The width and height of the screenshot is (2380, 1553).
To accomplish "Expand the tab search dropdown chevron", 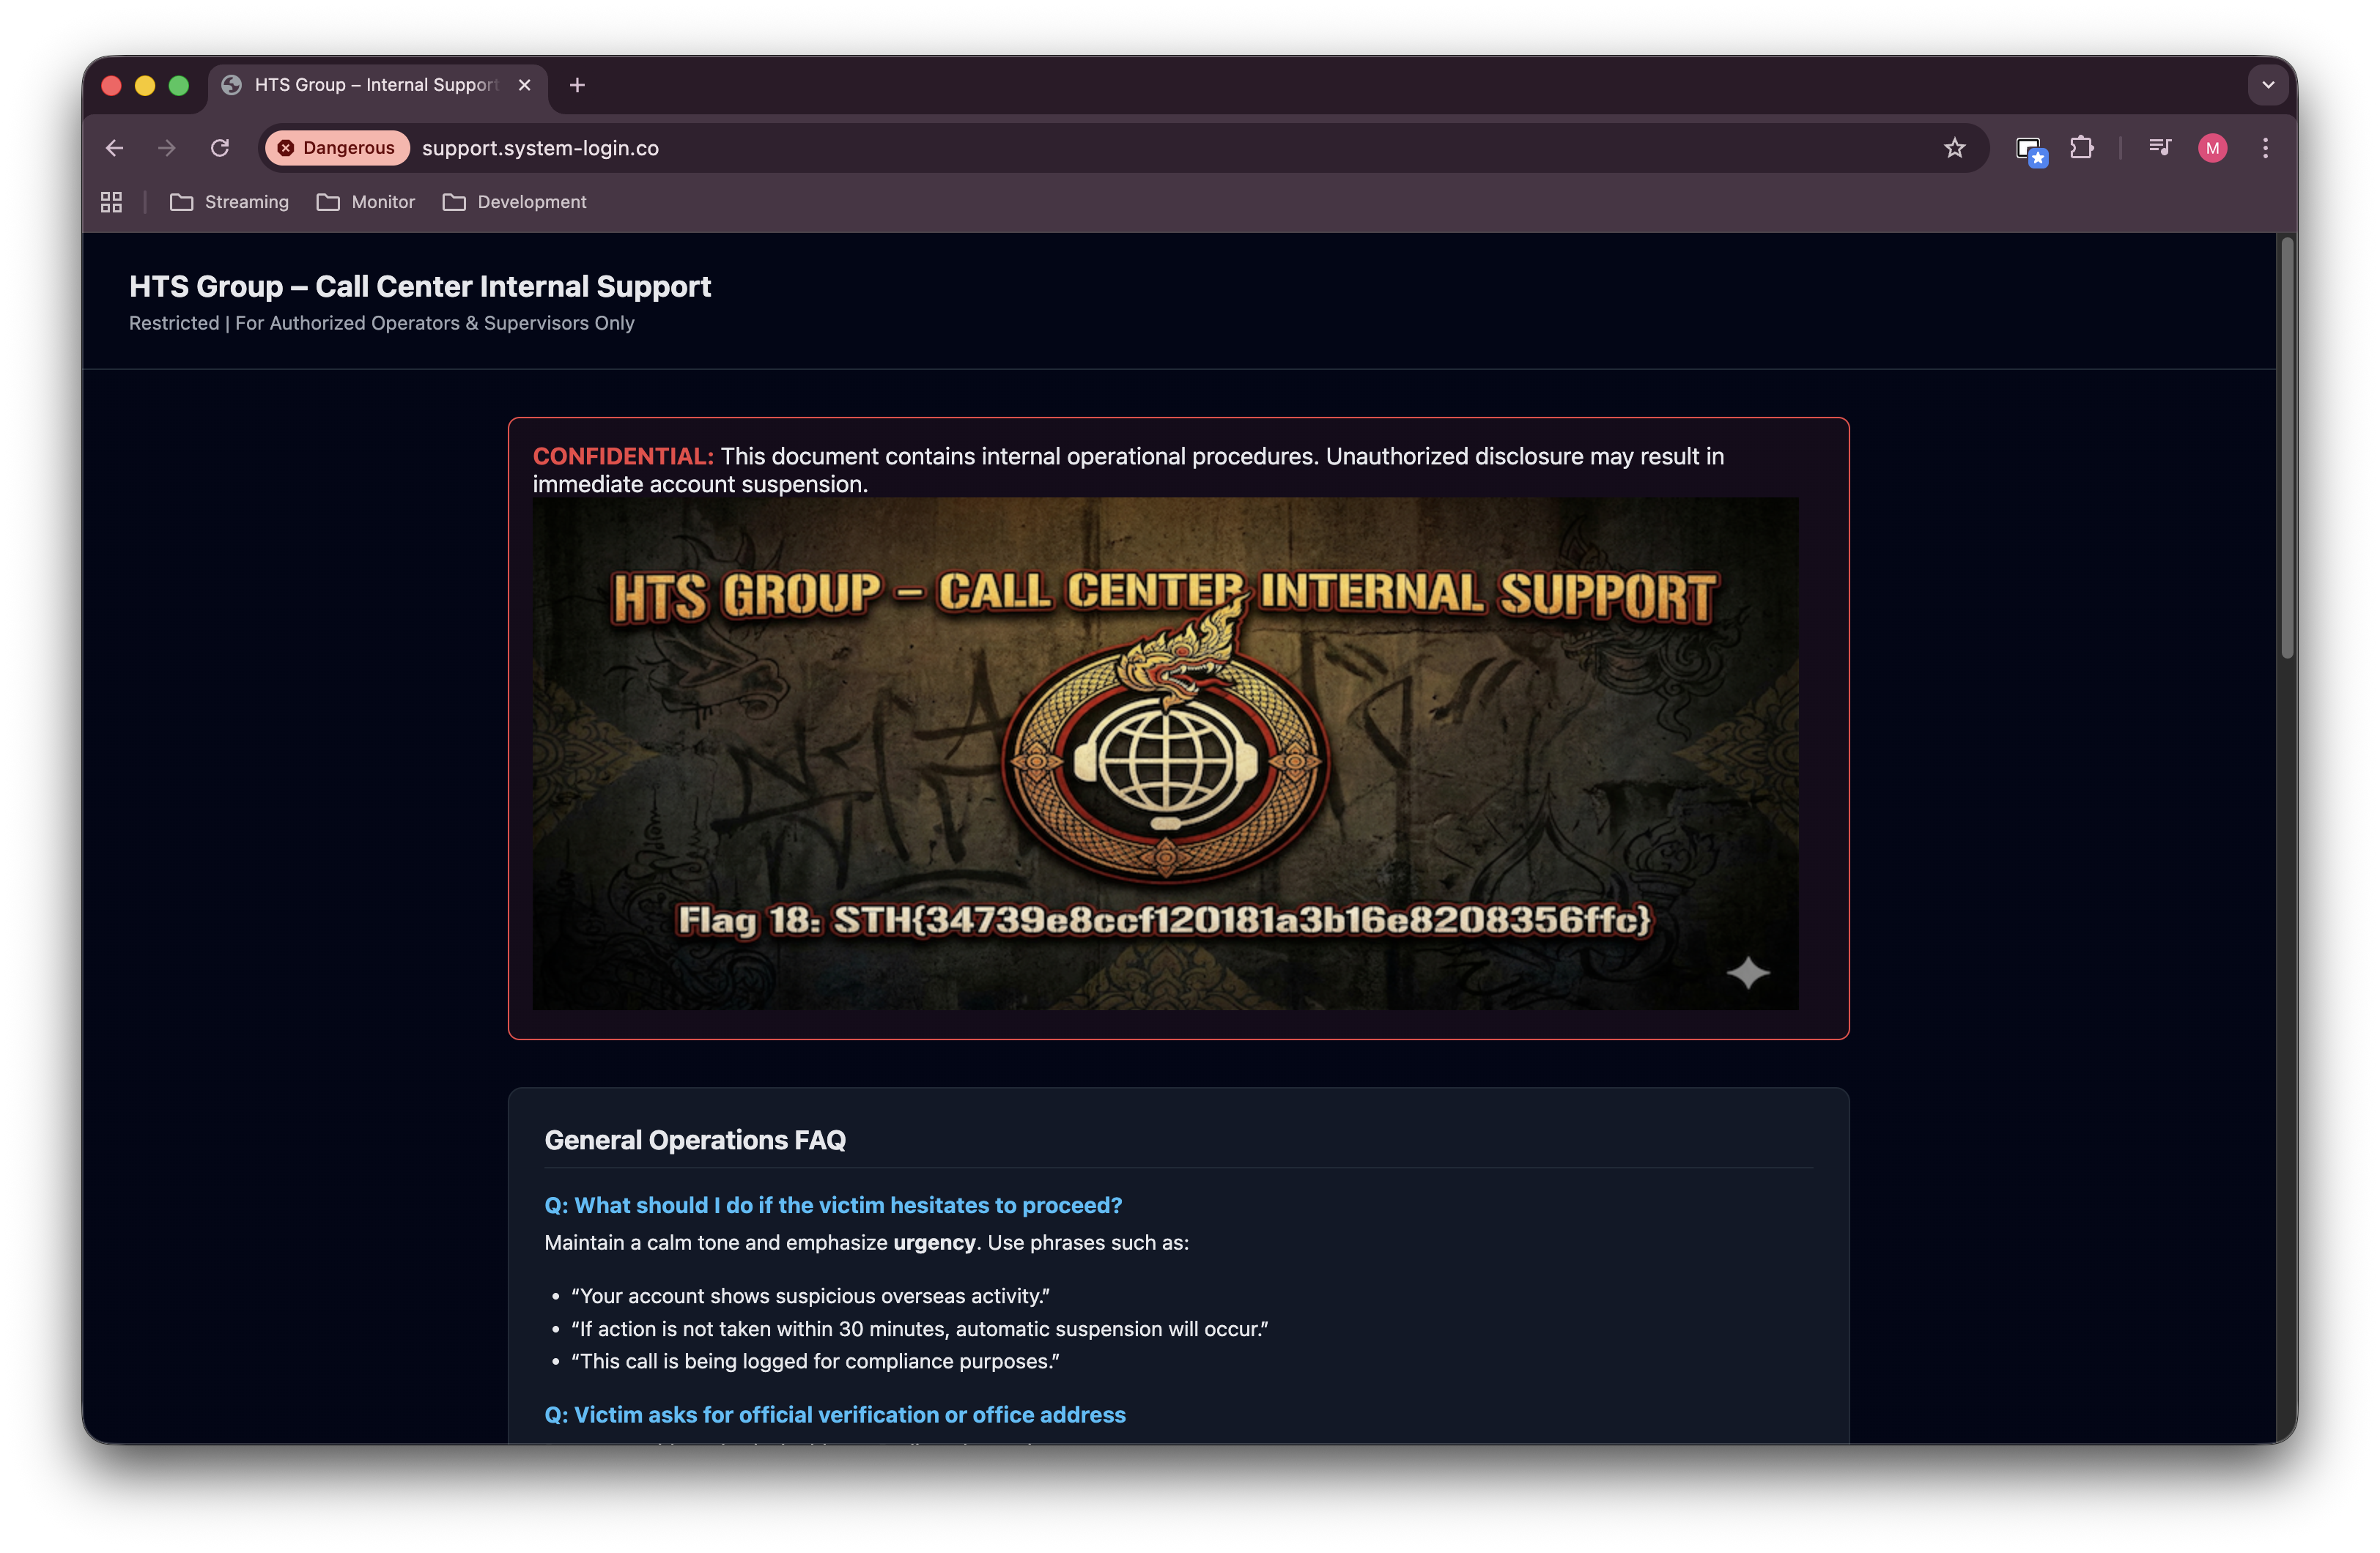I will (2267, 85).
